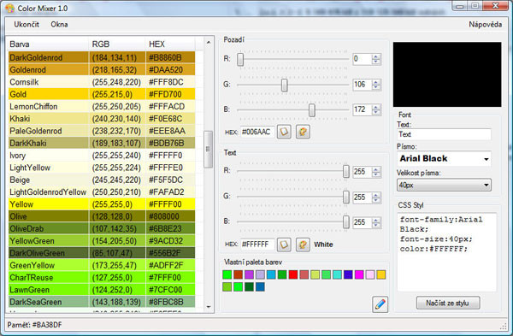Decrease text G value with down arrow
The width and height of the screenshot is (513, 336).
pyautogui.click(x=376, y=200)
